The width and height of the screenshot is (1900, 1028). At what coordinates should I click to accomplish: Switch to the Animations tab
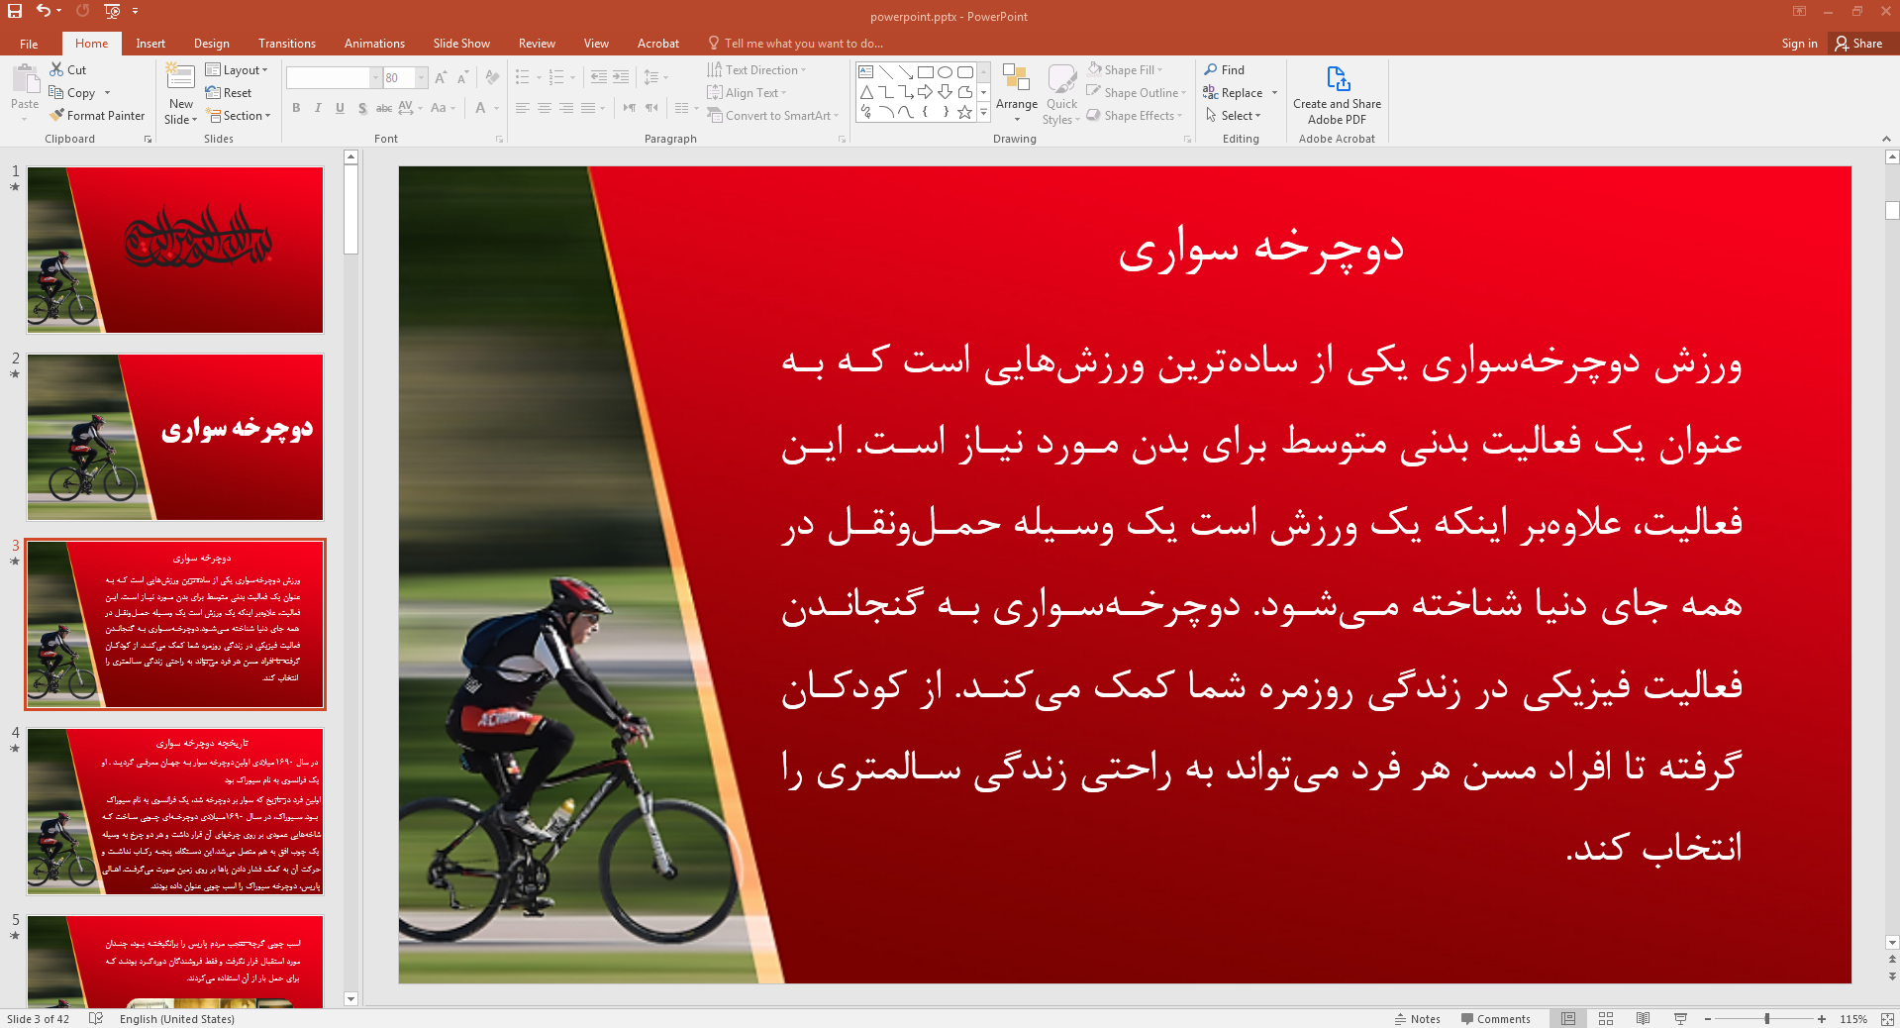[x=374, y=44]
